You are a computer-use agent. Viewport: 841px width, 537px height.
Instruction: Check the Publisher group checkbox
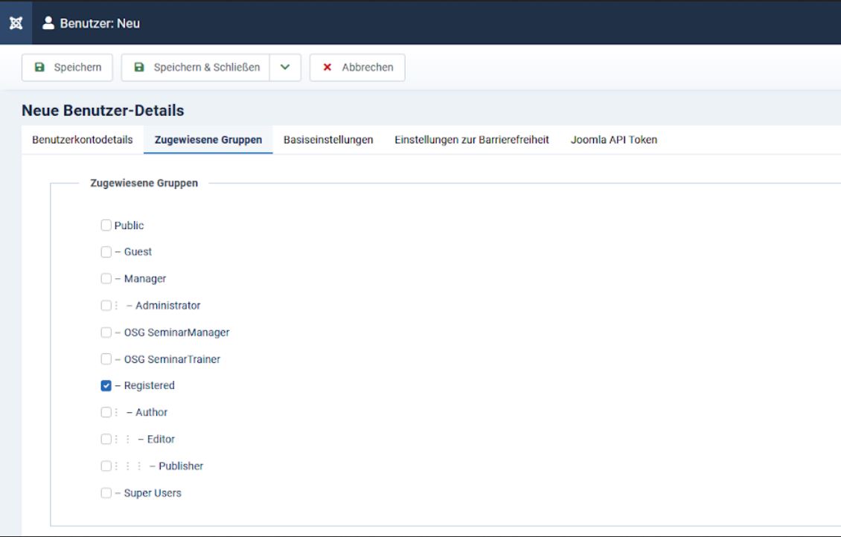click(106, 466)
